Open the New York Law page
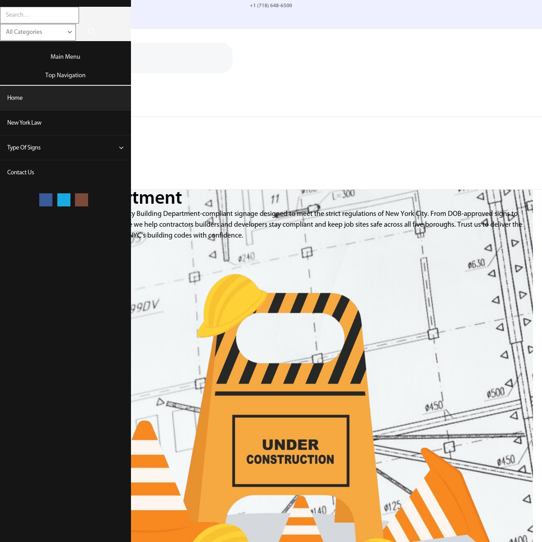The height and width of the screenshot is (542, 542). pyautogui.click(x=24, y=123)
